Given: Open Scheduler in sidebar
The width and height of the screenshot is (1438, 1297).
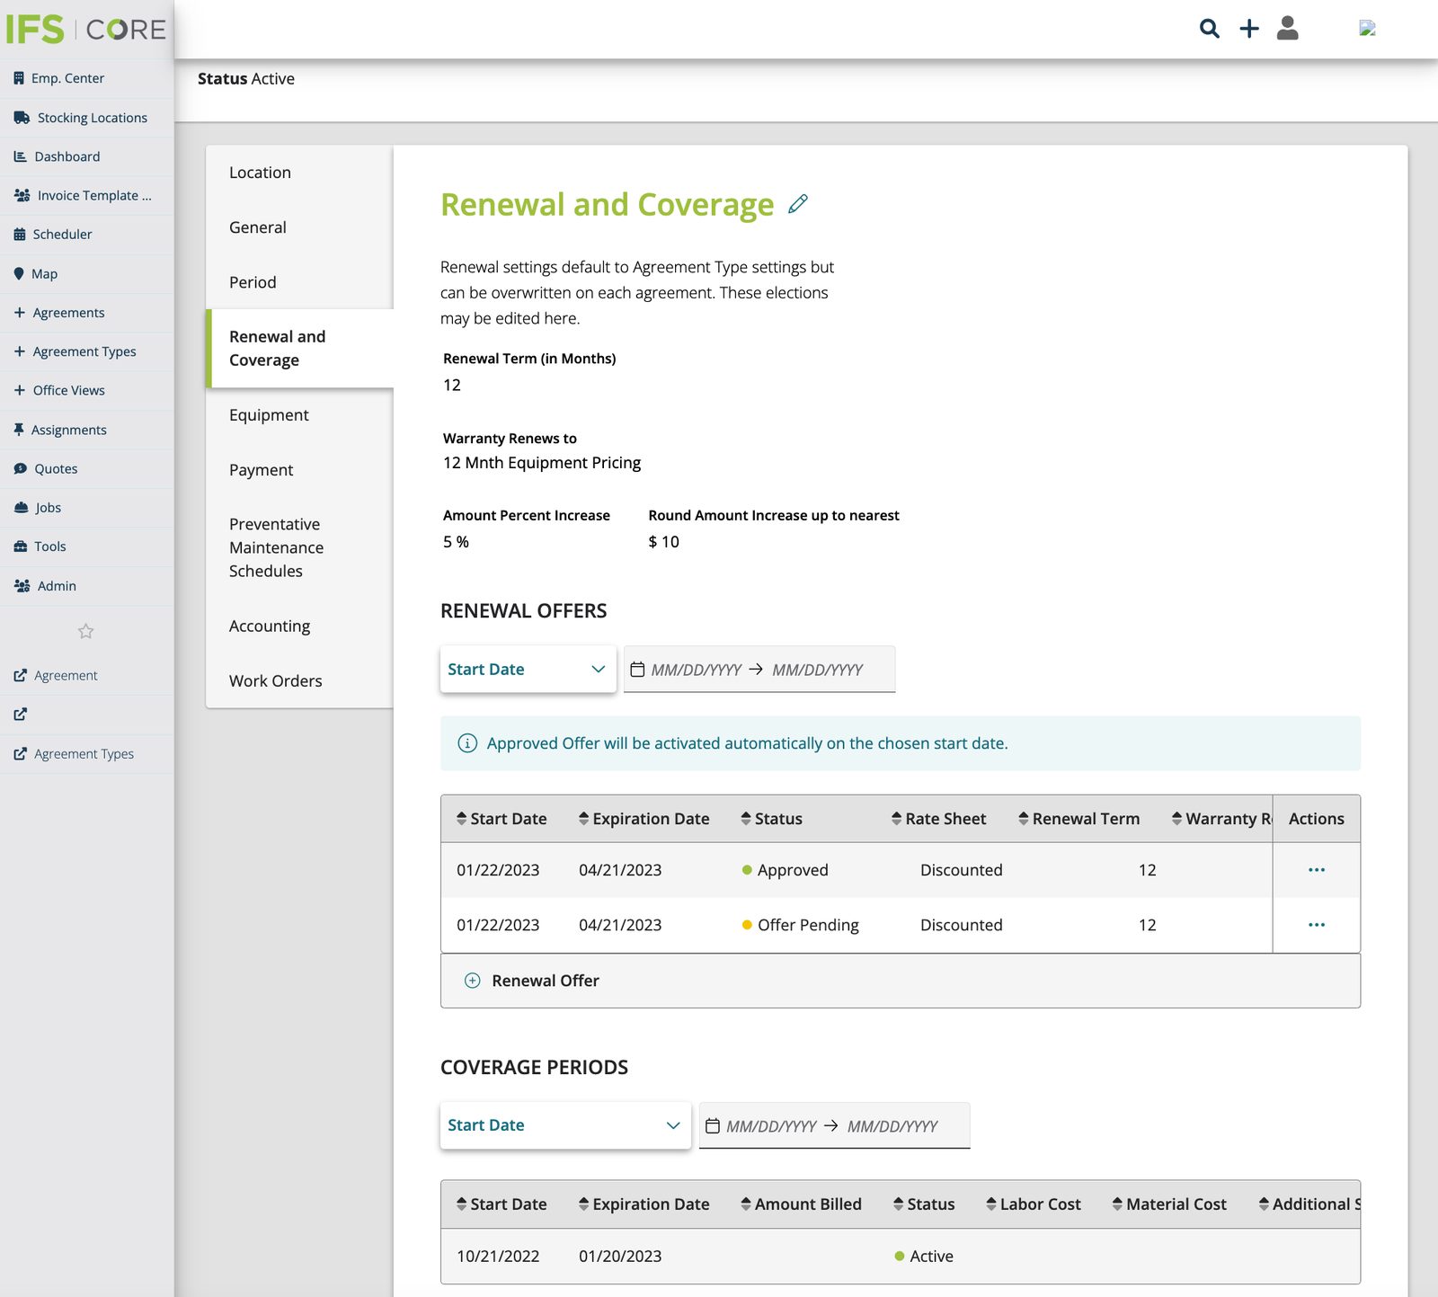Looking at the screenshot, I should 87,235.
